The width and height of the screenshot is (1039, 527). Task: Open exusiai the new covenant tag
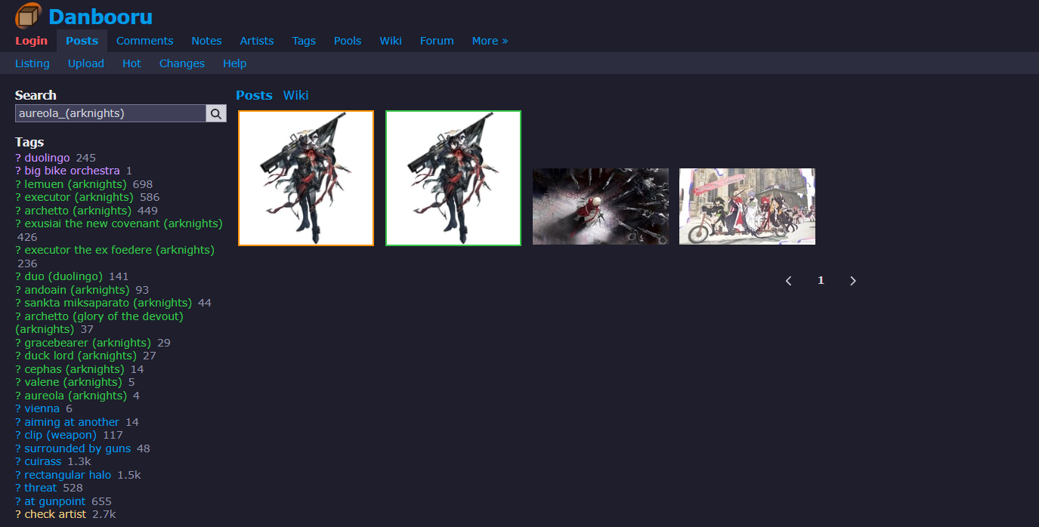coord(123,223)
